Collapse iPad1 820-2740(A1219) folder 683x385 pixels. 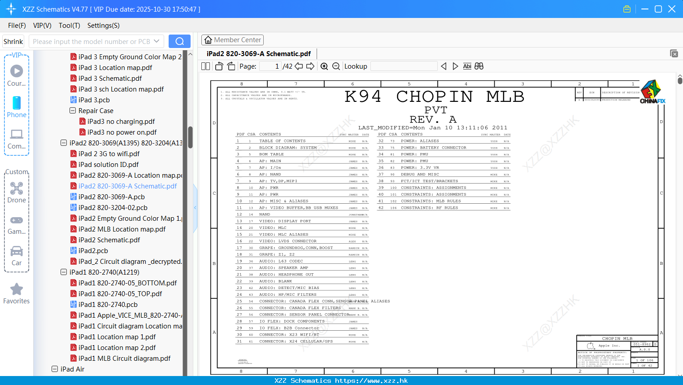tap(64, 272)
